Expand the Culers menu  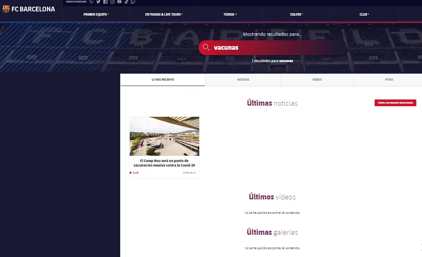[296, 14]
